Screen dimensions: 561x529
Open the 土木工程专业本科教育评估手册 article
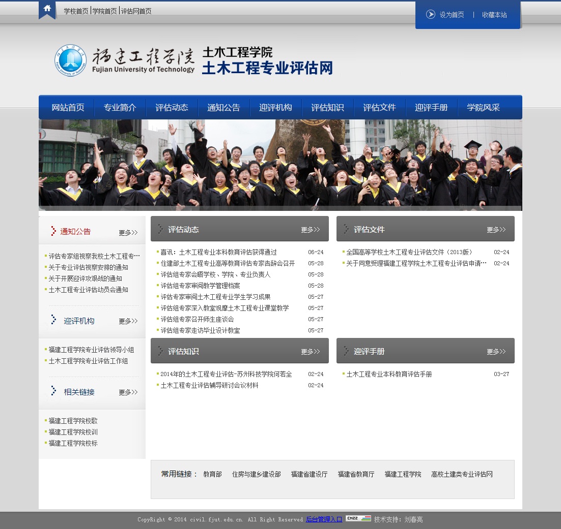click(x=389, y=374)
